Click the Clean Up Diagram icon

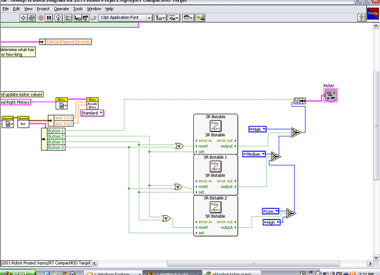point(200,18)
